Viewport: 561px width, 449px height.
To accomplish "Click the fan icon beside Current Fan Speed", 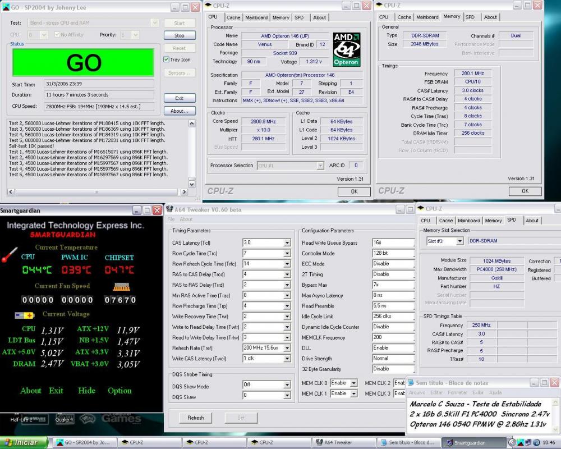I will click(x=121, y=286).
